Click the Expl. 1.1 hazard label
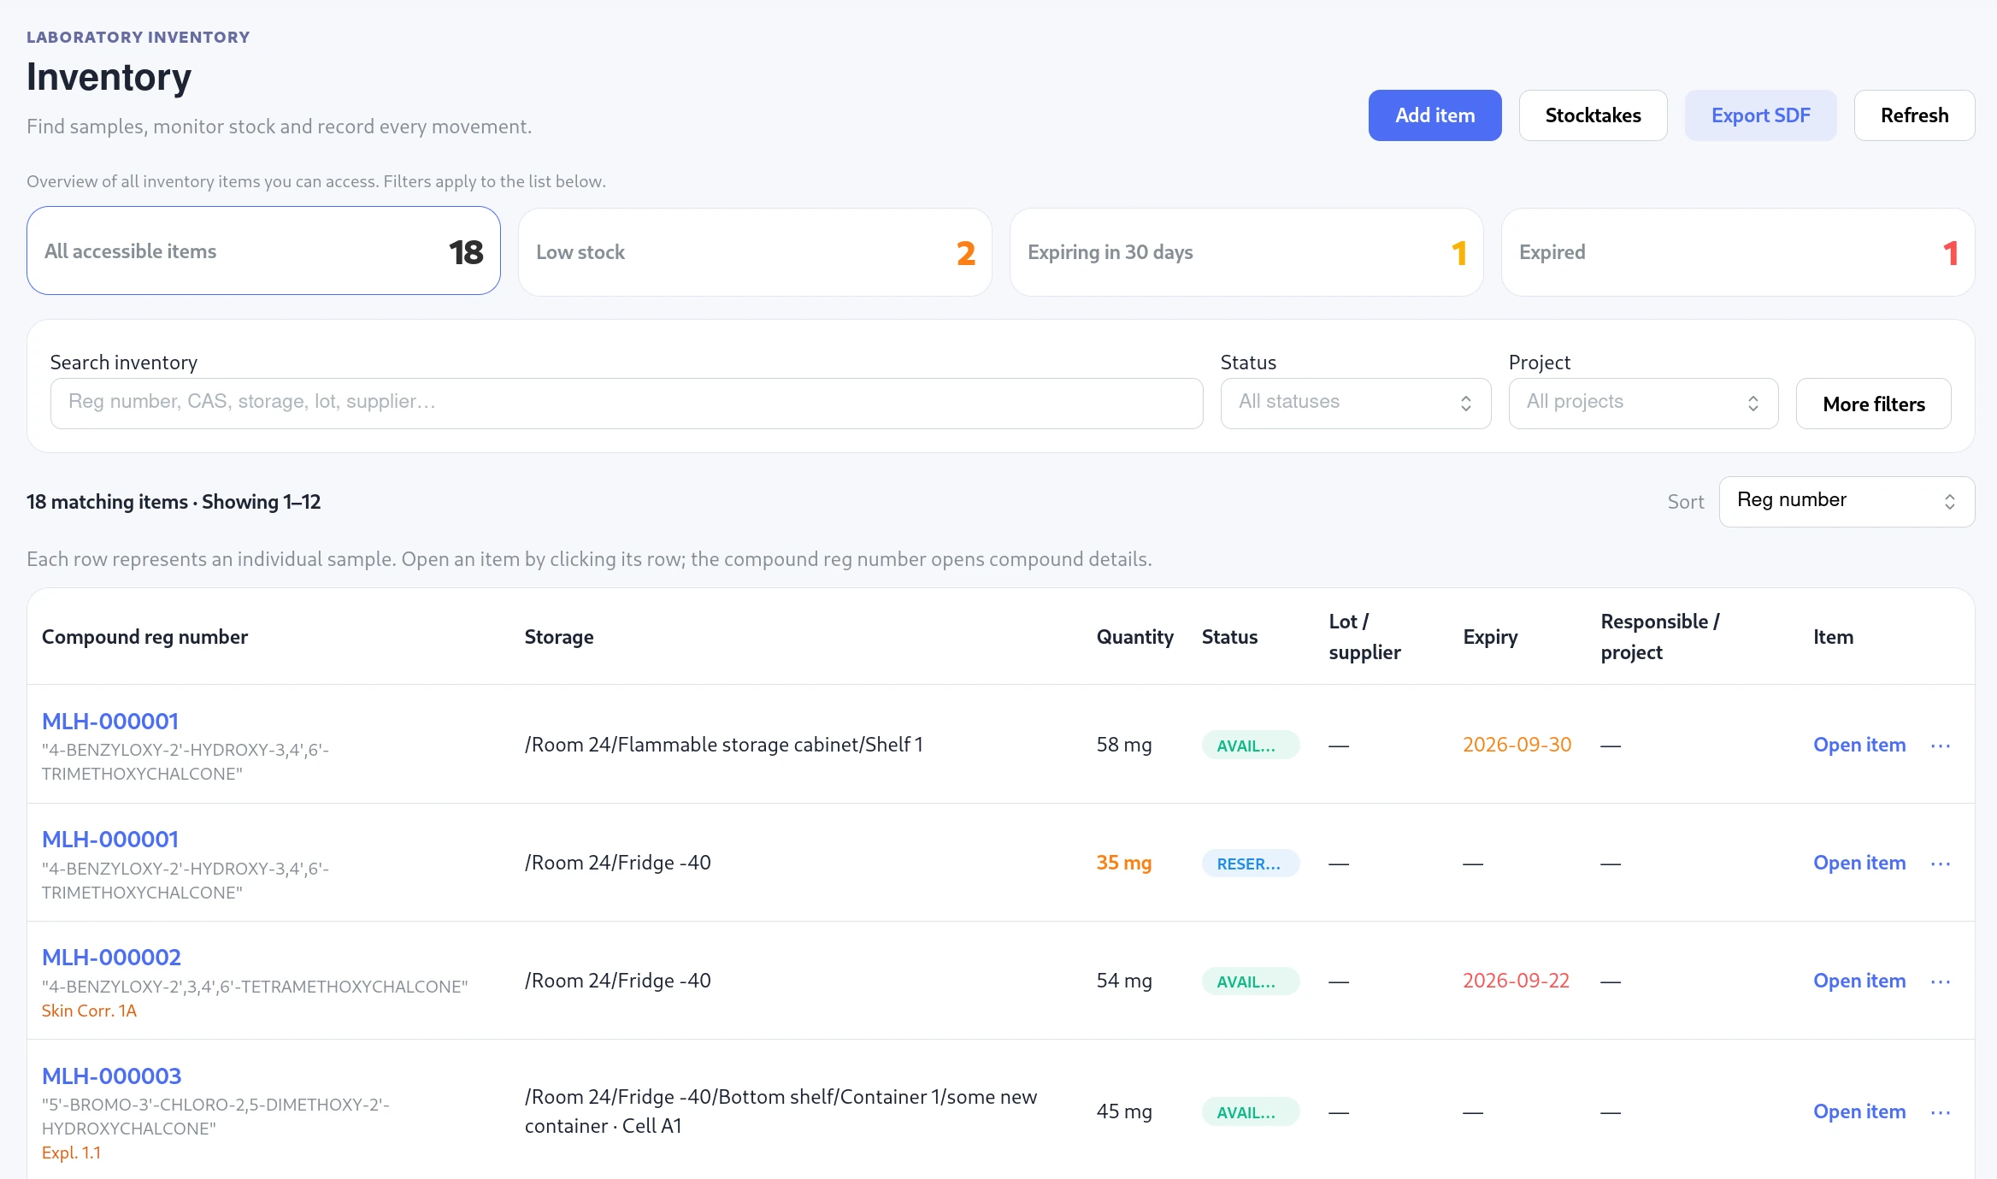Viewport: 1997px width, 1179px height. [x=71, y=1152]
